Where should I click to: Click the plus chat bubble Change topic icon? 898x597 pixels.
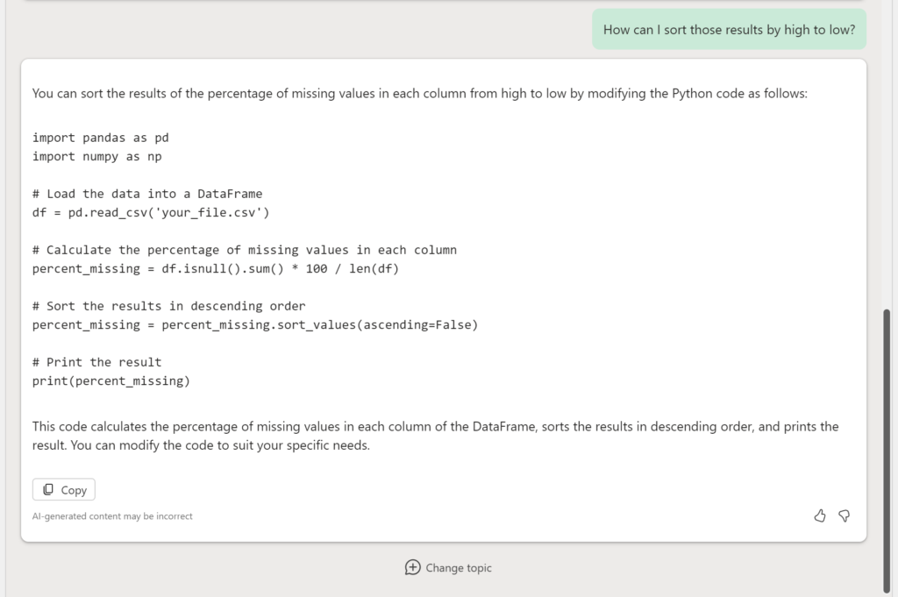tap(412, 567)
